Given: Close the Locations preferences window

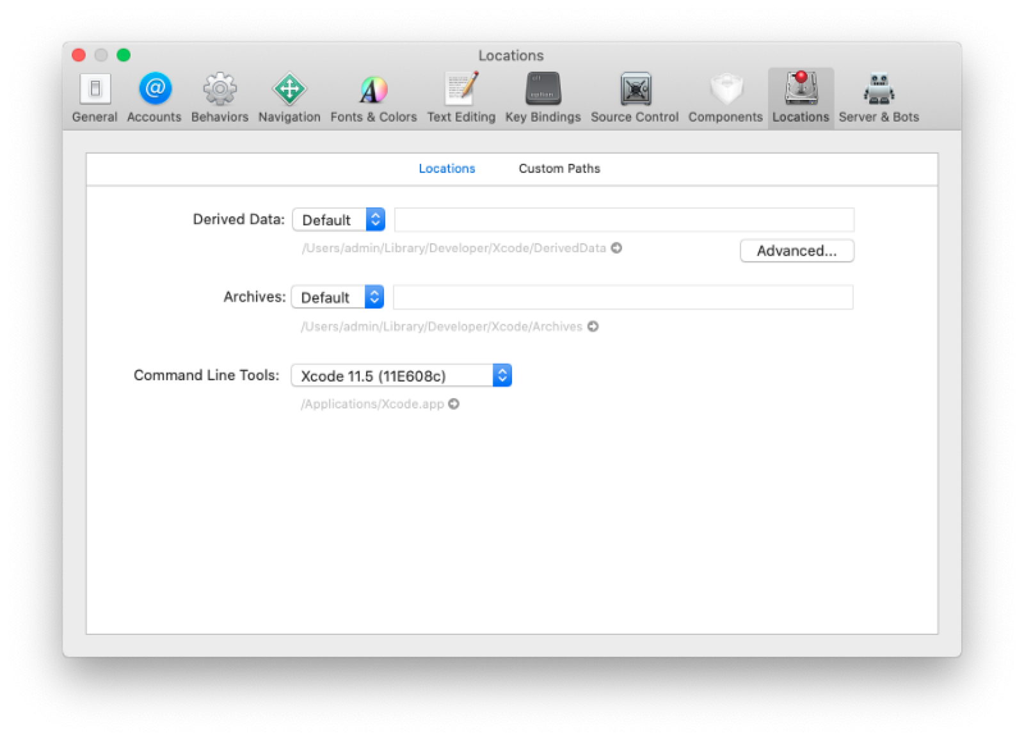Looking at the screenshot, I should pyautogui.click(x=79, y=55).
